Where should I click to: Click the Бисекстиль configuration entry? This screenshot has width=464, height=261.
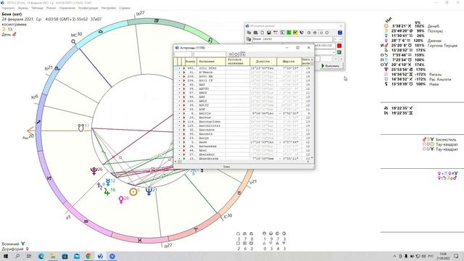point(447,139)
